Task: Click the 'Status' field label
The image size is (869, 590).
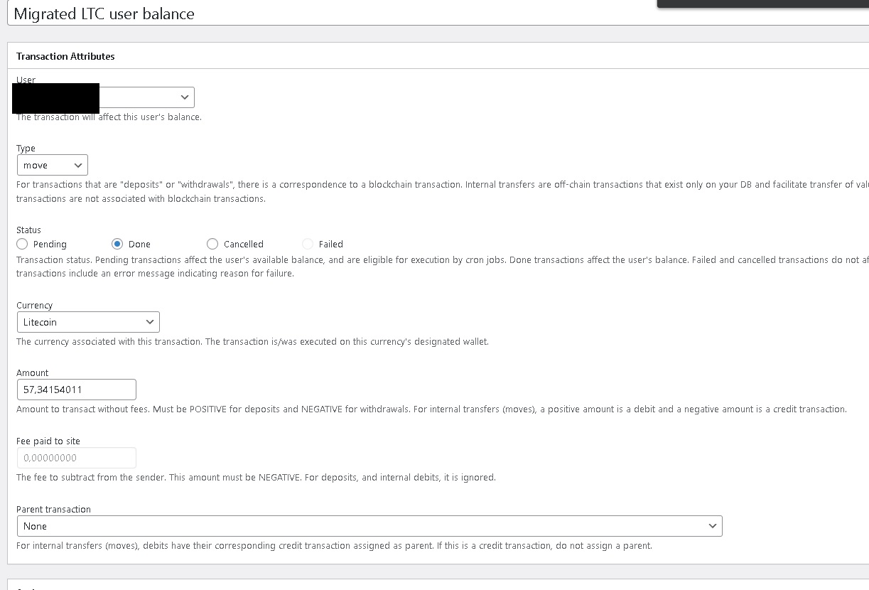Action: tap(28, 230)
